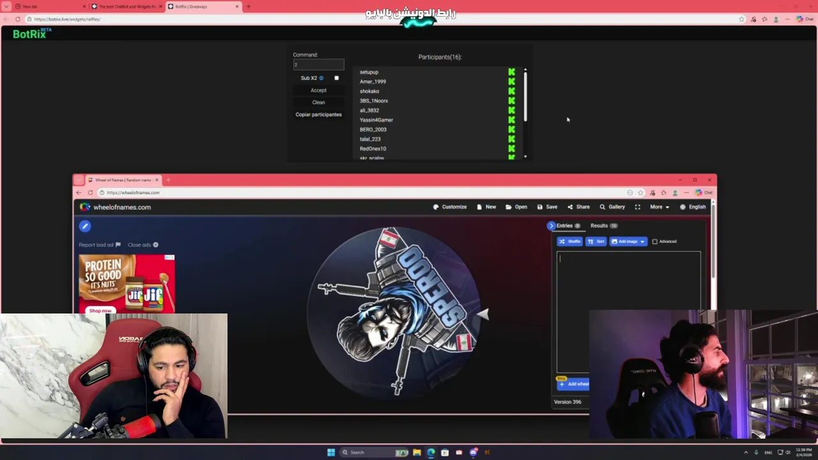
Task: Click the Kick icon next to talal_223
Action: tap(511, 139)
